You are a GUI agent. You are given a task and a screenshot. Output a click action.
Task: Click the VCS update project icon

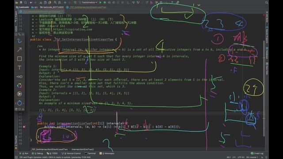(x=134, y=3)
